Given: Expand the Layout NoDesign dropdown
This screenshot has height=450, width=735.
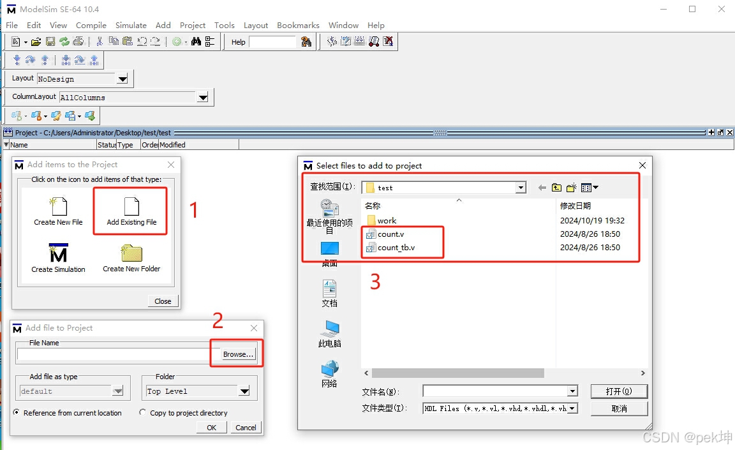Looking at the screenshot, I should 122,79.
